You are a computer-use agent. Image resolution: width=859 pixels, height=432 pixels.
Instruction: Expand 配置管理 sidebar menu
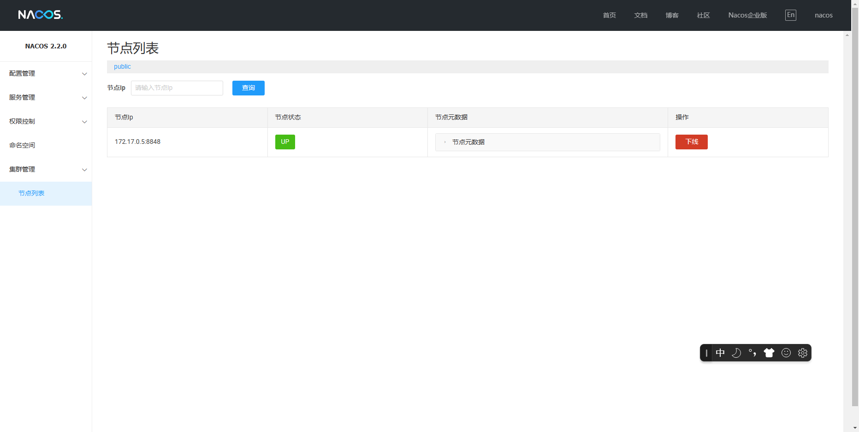click(x=46, y=74)
